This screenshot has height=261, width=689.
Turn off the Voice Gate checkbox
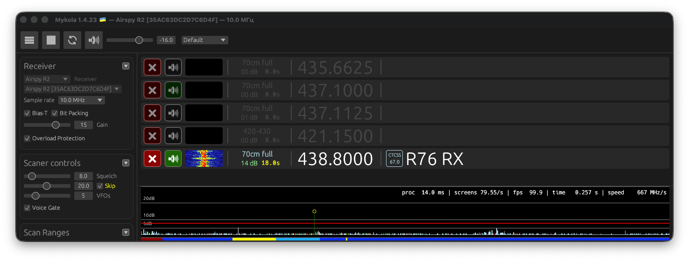27,208
